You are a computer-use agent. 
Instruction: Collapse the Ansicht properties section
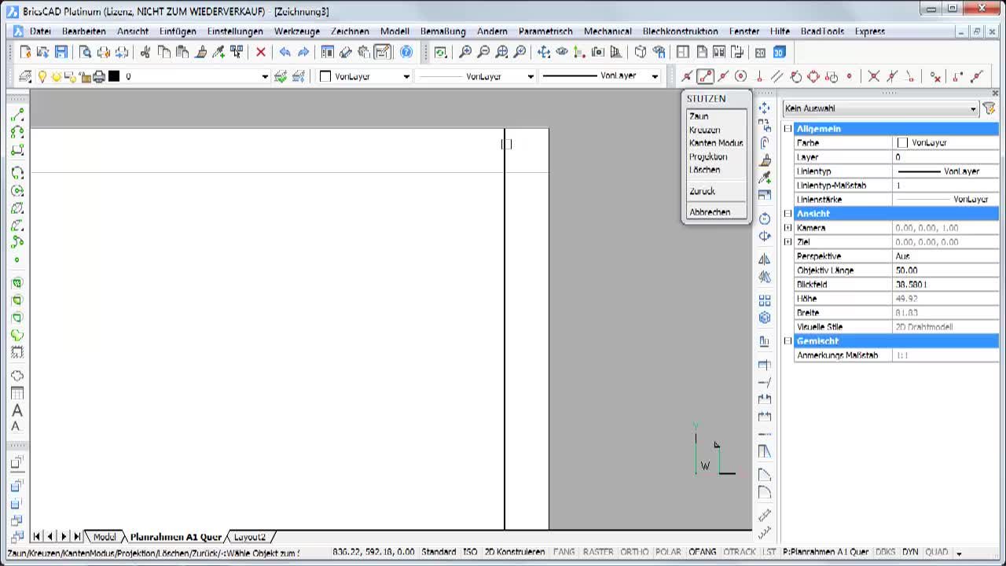788,213
